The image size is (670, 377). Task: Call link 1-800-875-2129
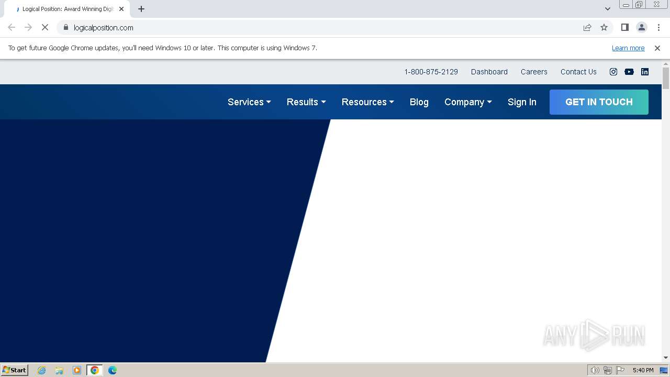[431, 72]
